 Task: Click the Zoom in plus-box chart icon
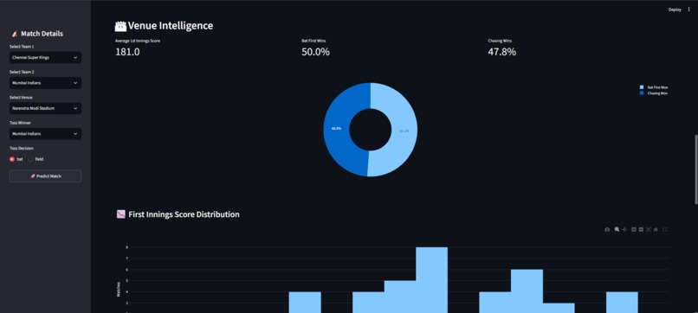click(x=634, y=229)
